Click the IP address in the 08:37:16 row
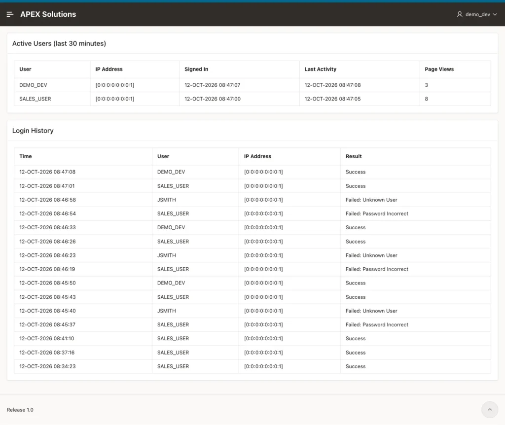Image resolution: width=505 pixels, height=425 pixels. (x=263, y=353)
